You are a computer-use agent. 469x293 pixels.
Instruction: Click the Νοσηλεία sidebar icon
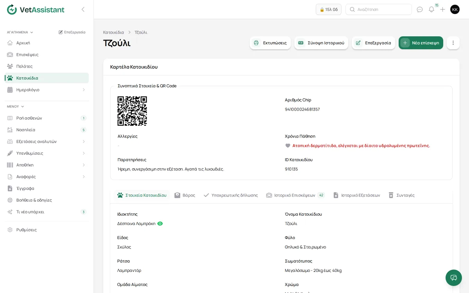tap(10, 130)
